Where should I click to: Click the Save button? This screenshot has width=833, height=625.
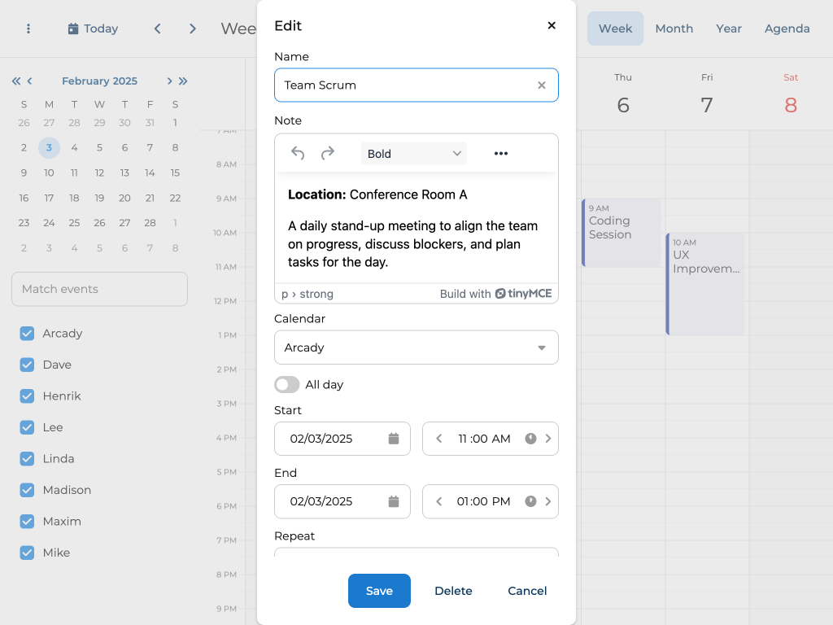(x=379, y=591)
